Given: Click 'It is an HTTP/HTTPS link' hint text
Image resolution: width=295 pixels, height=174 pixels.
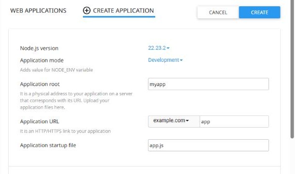Looking at the screenshot, I should [65, 131].
